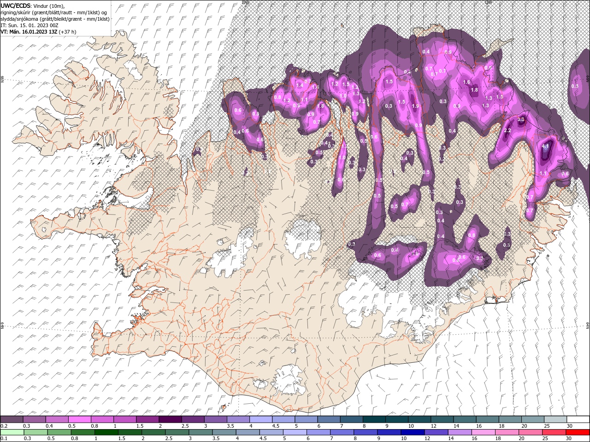This screenshot has width=590, height=442.
Task: Click bottom legend row swatch between 0.1 and 0.3
Action: (x=12, y=432)
